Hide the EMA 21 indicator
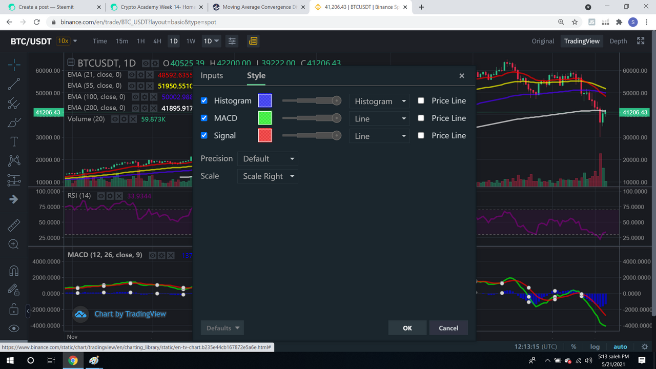 point(132,75)
